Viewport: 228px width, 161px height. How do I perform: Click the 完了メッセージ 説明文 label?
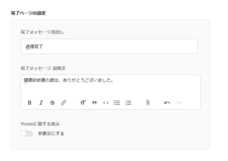43,68
